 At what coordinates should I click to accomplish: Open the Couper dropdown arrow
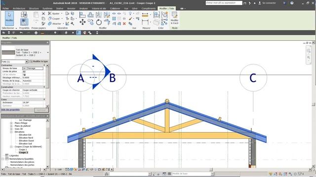click(x=62, y=19)
